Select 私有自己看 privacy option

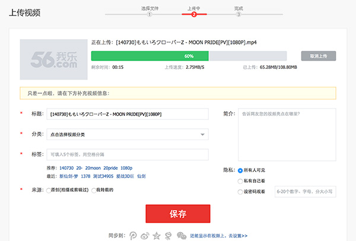pyautogui.click(x=240, y=181)
